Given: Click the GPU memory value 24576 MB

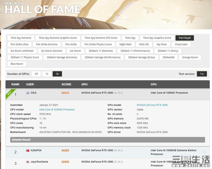Looking at the screenshot, I should pos(142,119).
